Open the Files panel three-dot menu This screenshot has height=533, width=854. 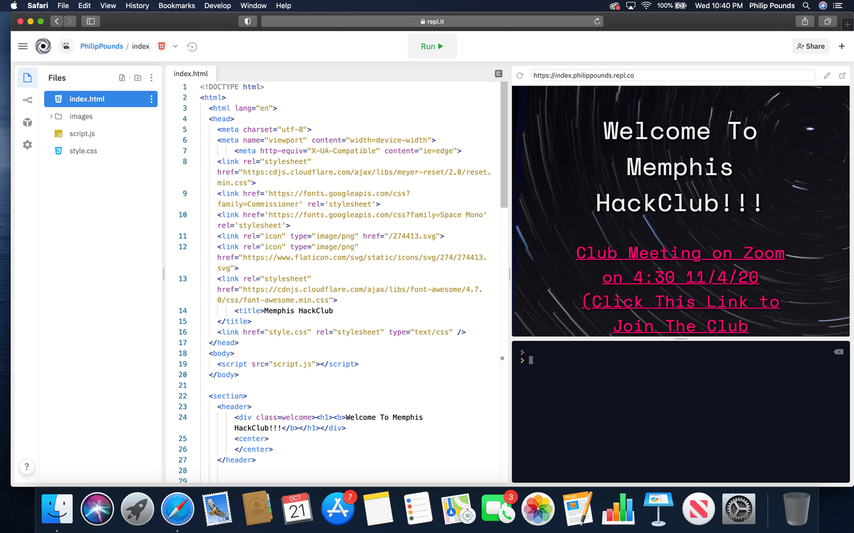tap(151, 78)
